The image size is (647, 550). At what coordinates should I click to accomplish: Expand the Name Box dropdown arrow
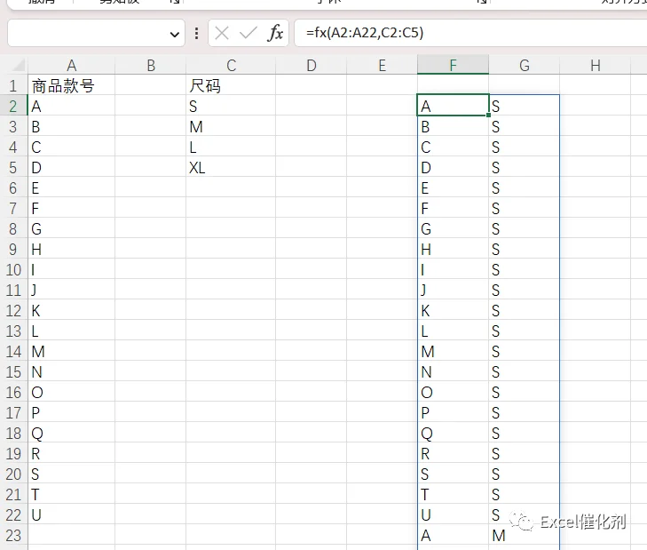[175, 34]
